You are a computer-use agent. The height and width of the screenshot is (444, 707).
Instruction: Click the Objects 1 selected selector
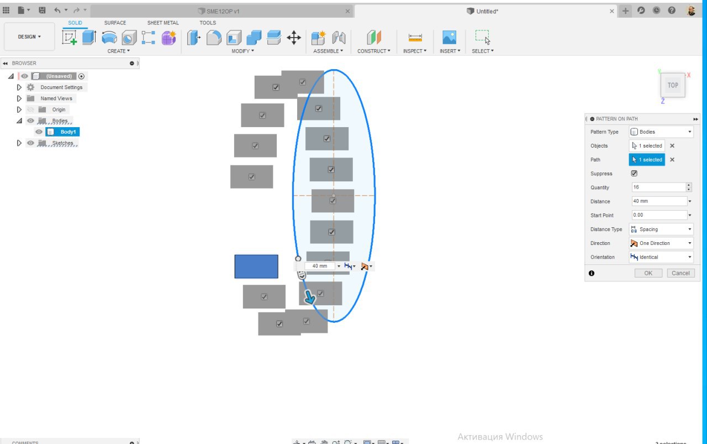point(647,146)
